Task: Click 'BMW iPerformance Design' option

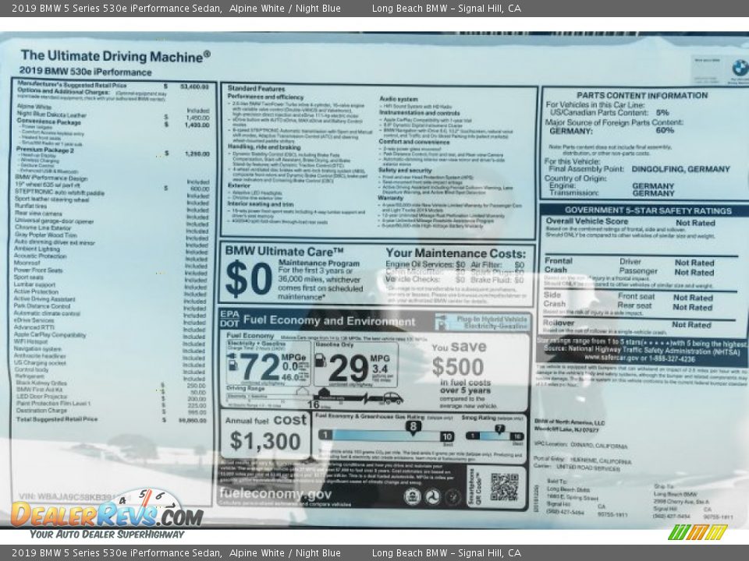Action: click(x=51, y=178)
